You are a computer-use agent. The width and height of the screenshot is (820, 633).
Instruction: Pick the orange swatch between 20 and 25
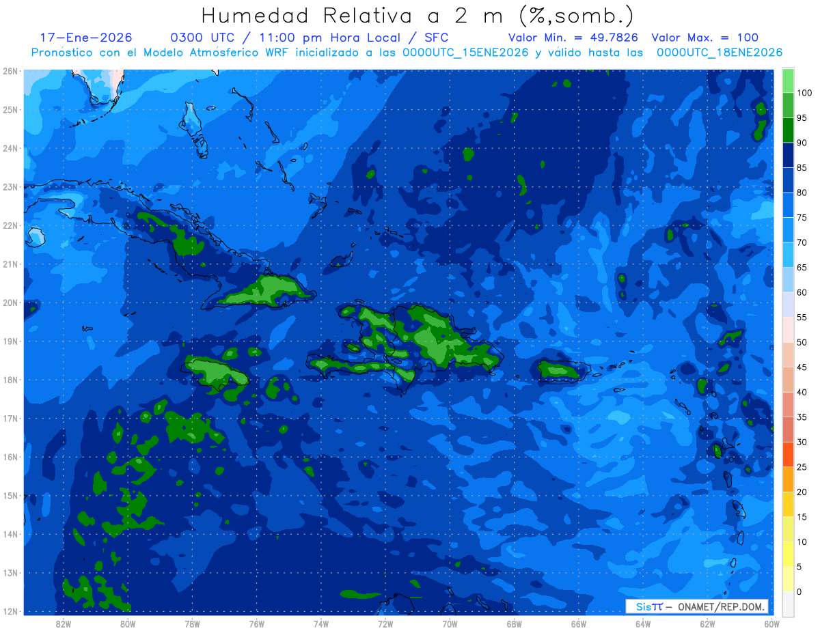click(x=787, y=479)
